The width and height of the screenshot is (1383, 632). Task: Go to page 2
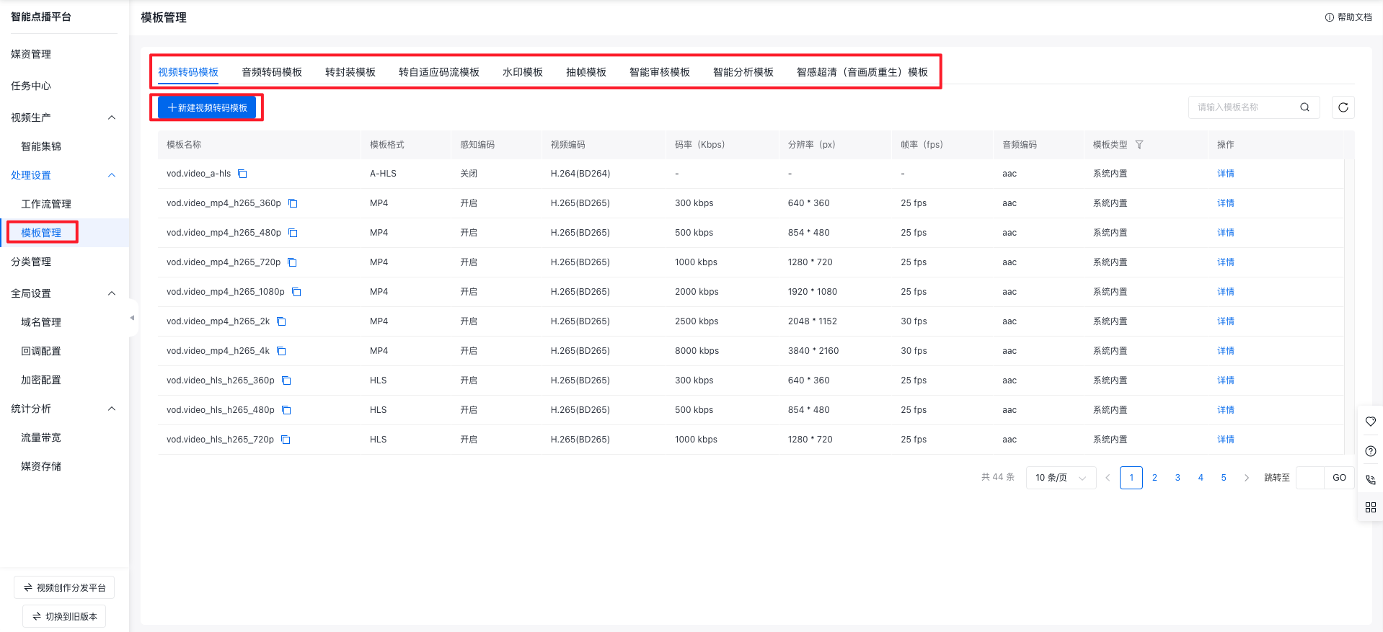point(1154,478)
